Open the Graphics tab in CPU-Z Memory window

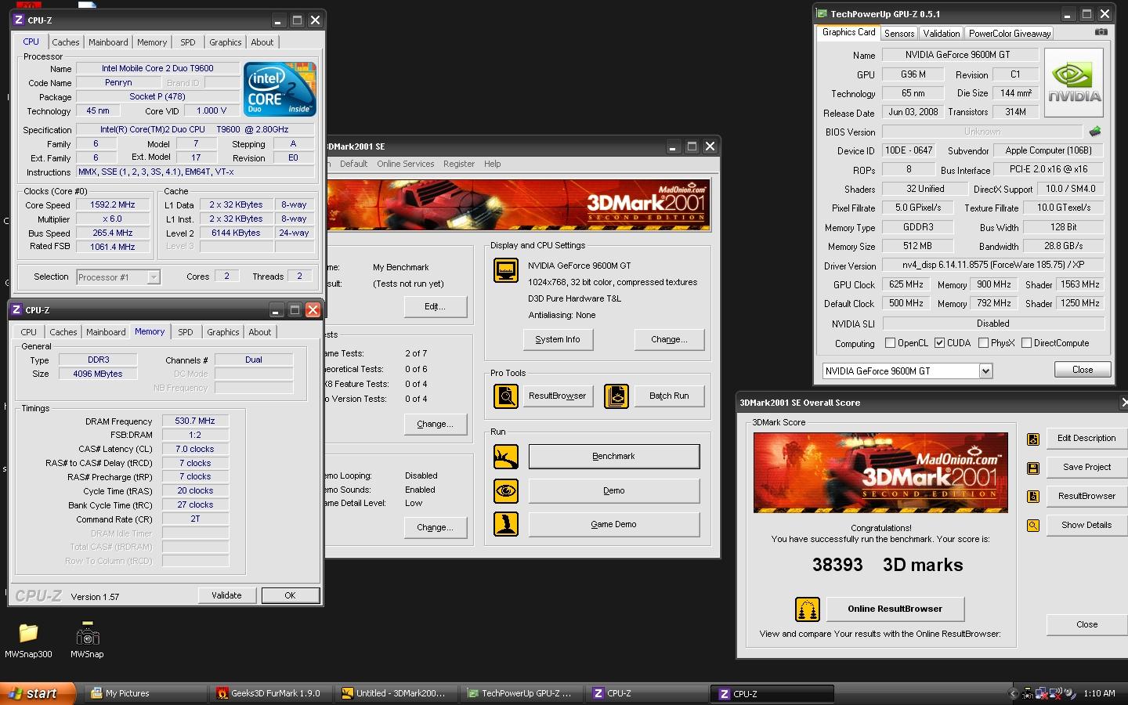223,332
